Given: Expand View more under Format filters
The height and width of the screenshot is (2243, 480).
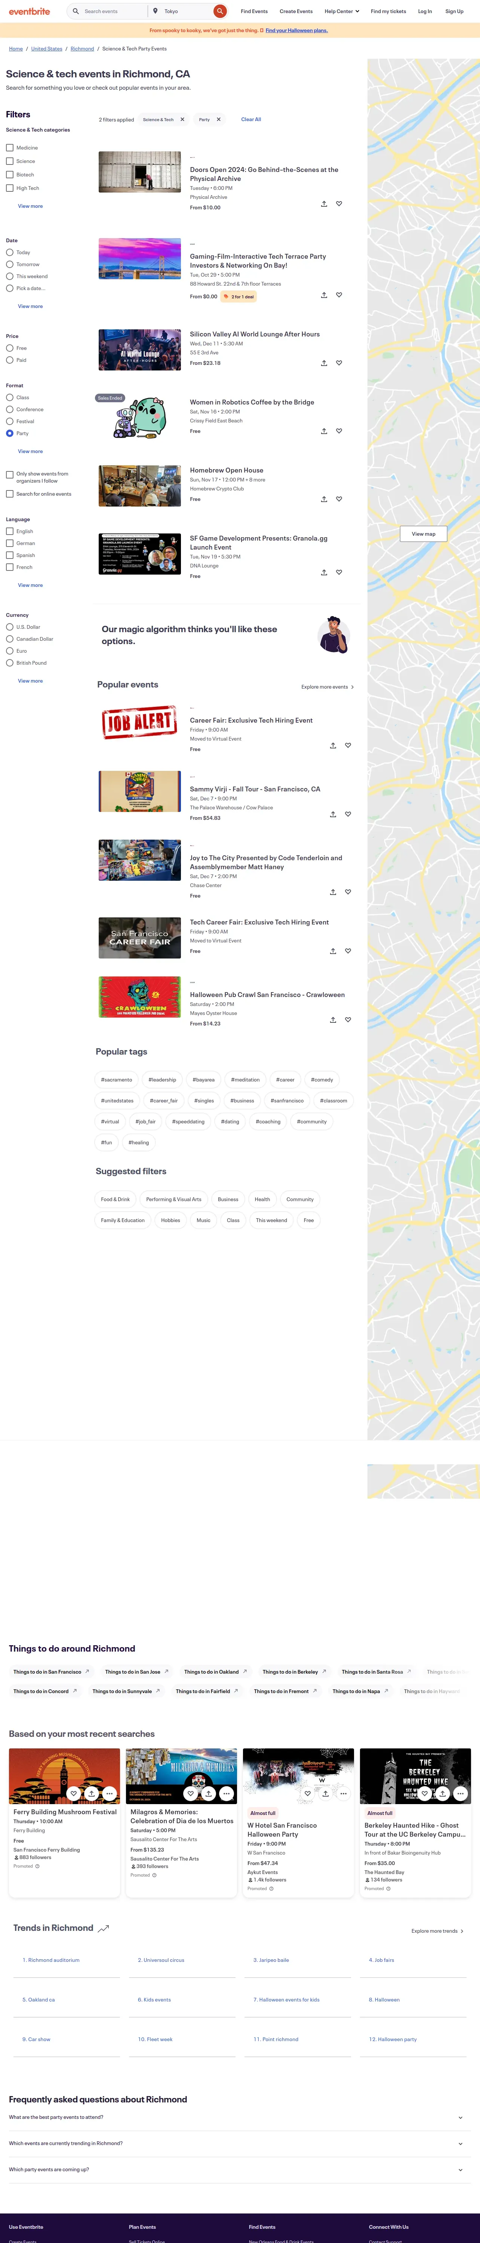Looking at the screenshot, I should pyautogui.click(x=31, y=452).
